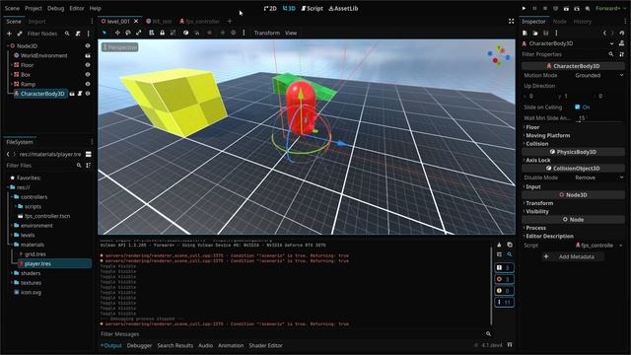This screenshot has height=355, width=631.
Task: Select the Select Mode arrow tool
Action: tap(105, 33)
